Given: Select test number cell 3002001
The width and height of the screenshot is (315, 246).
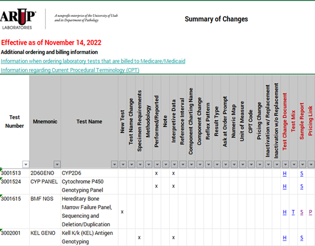Looking at the screenshot, I should click(15, 237).
